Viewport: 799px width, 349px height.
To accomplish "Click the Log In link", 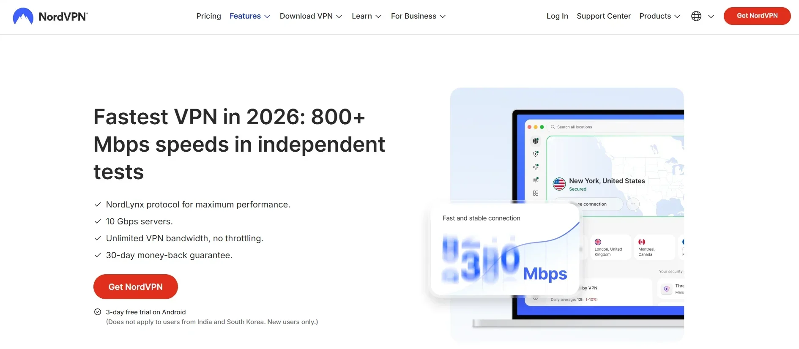I will pyautogui.click(x=557, y=16).
